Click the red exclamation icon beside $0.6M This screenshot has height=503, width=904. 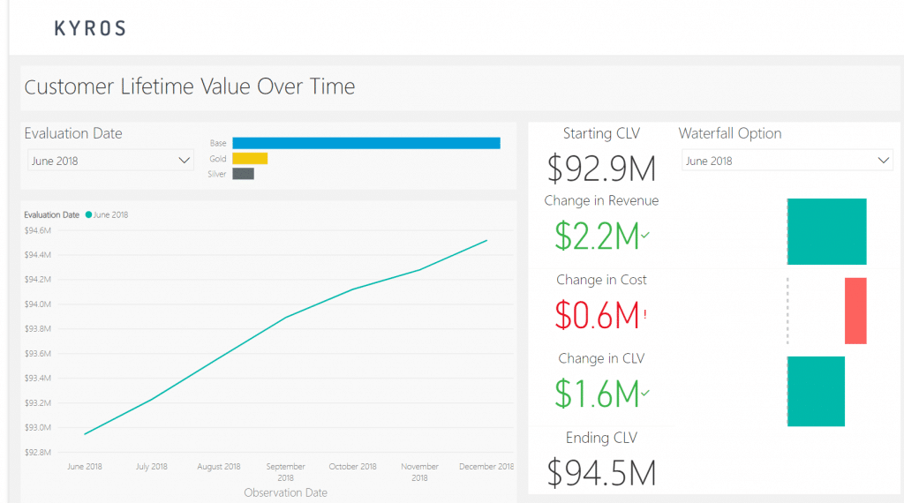(x=644, y=314)
